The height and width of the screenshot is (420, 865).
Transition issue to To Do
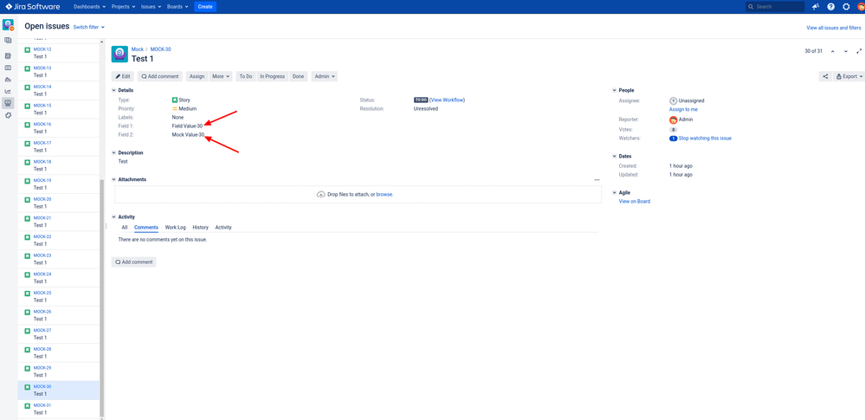tap(246, 77)
